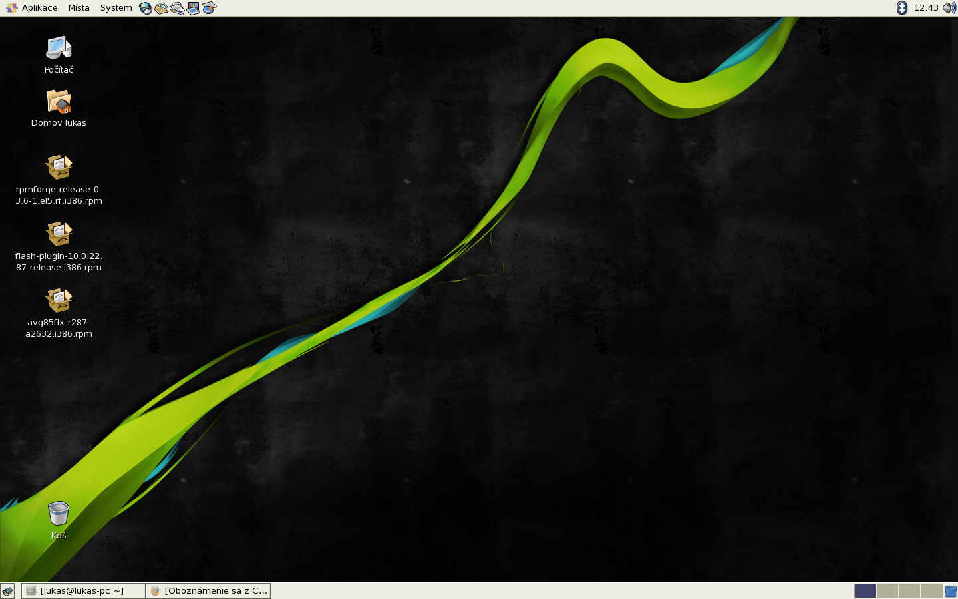Screen dimensions: 958x599
Task: Open the Místa menu
Action: click(x=79, y=8)
